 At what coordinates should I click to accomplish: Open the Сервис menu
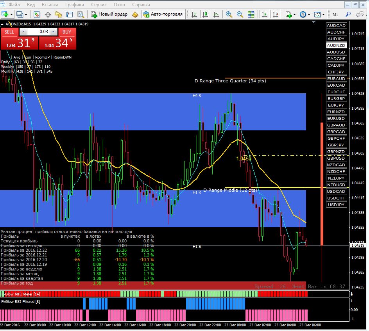coord(99,4)
